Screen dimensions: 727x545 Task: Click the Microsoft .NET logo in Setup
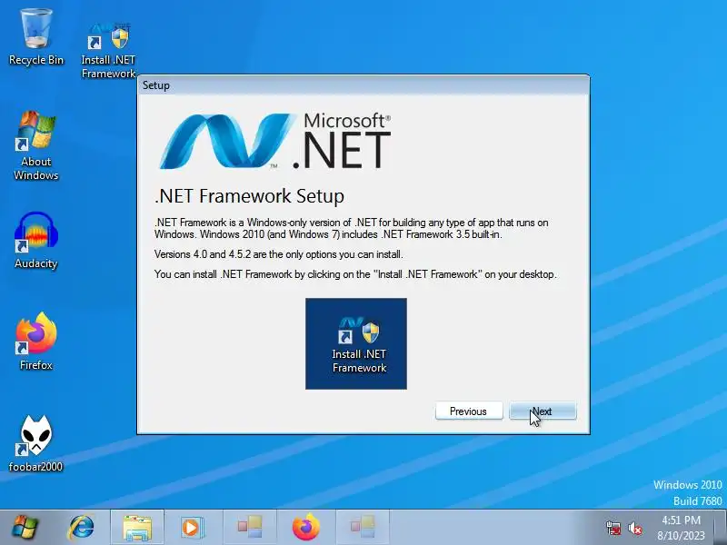click(275, 141)
